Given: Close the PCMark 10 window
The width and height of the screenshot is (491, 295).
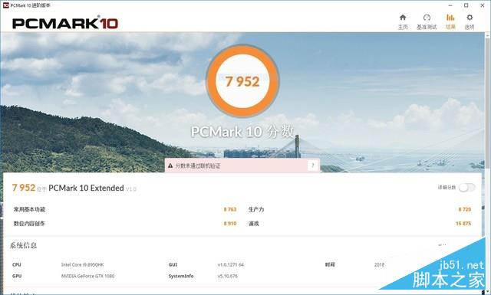Looking at the screenshot, I should coord(483,5).
